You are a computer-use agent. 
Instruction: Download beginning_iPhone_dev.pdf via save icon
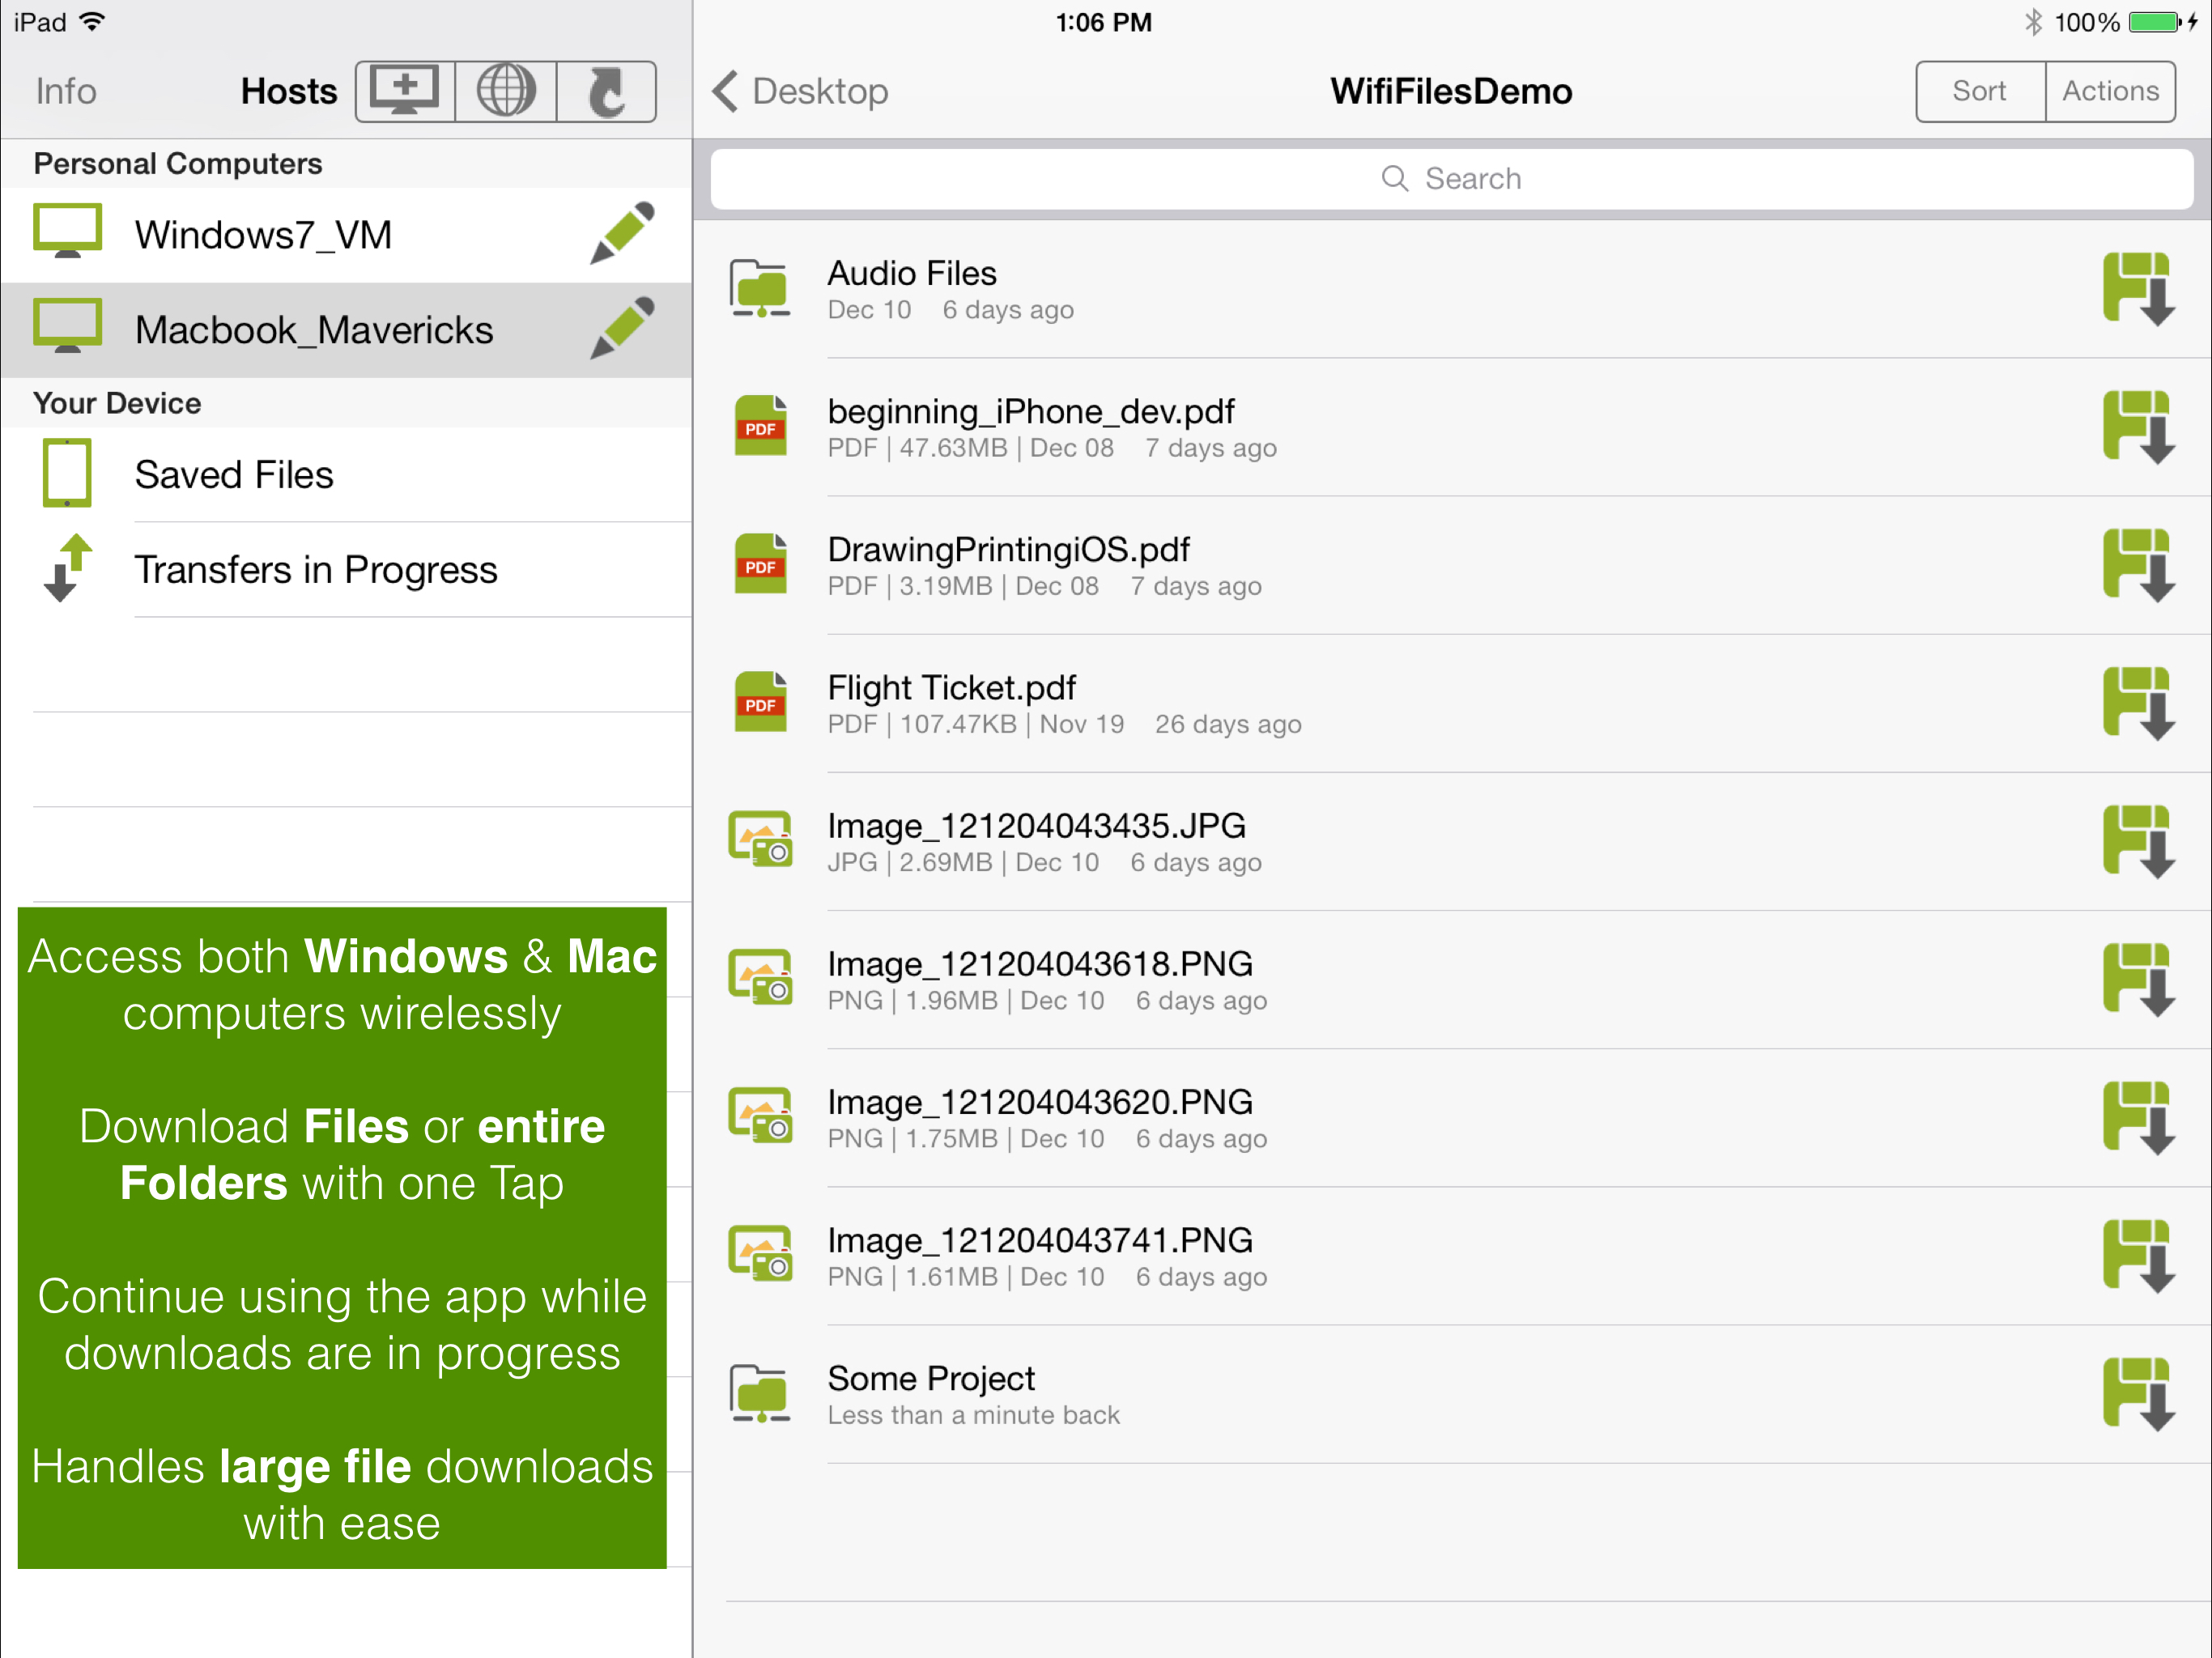(2138, 427)
